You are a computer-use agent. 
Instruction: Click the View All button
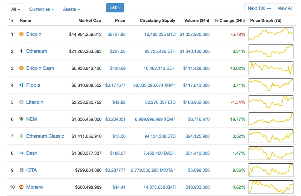285,8
